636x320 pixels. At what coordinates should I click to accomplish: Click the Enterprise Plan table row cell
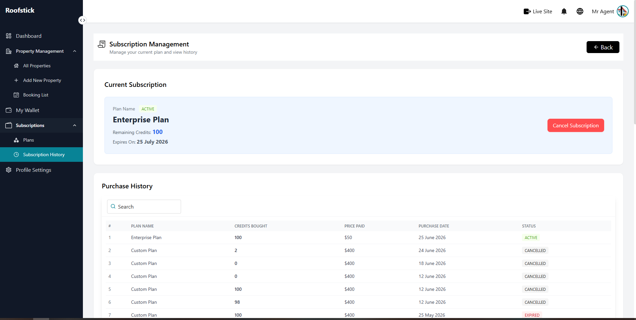point(146,237)
